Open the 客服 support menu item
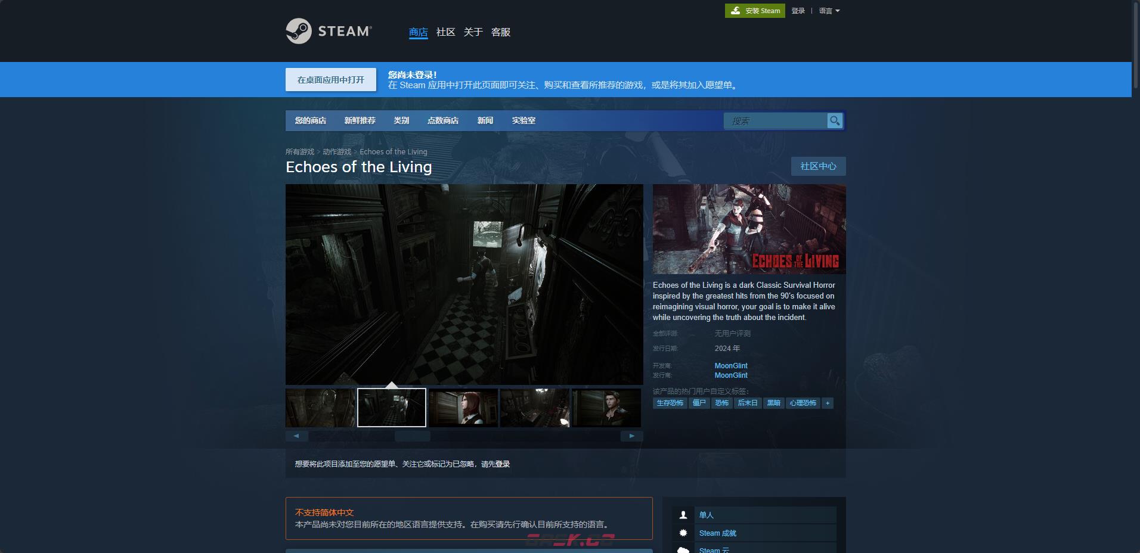Image resolution: width=1140 pixels, height=553 pixels. [x=500, y=32]
